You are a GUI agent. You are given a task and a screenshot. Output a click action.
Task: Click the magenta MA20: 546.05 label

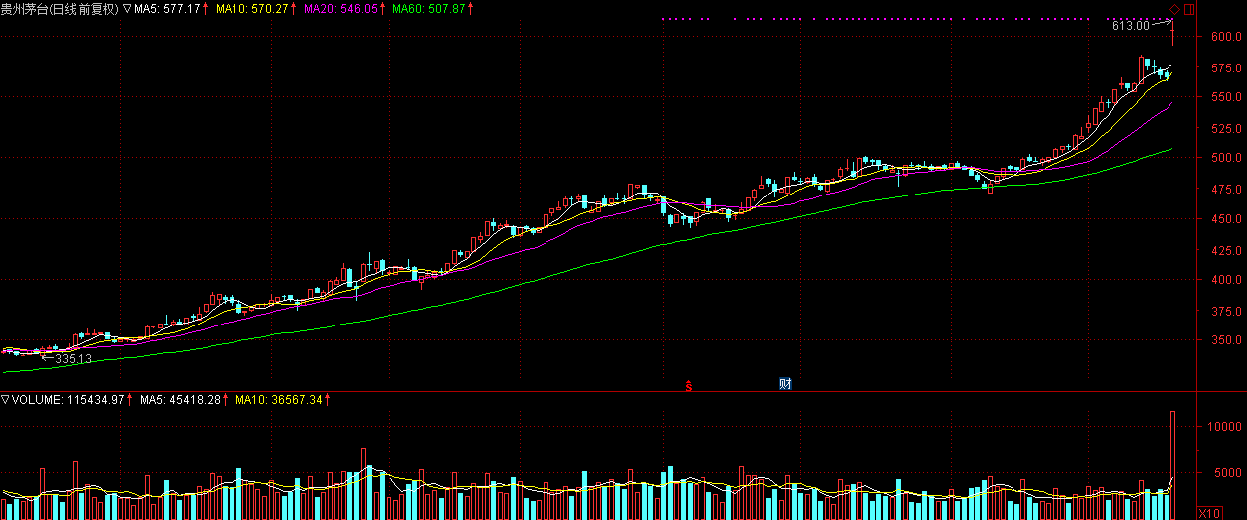[341, 9]
